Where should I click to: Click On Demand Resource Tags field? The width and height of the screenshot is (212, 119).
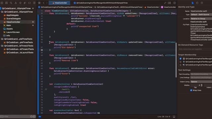(195, 49)
